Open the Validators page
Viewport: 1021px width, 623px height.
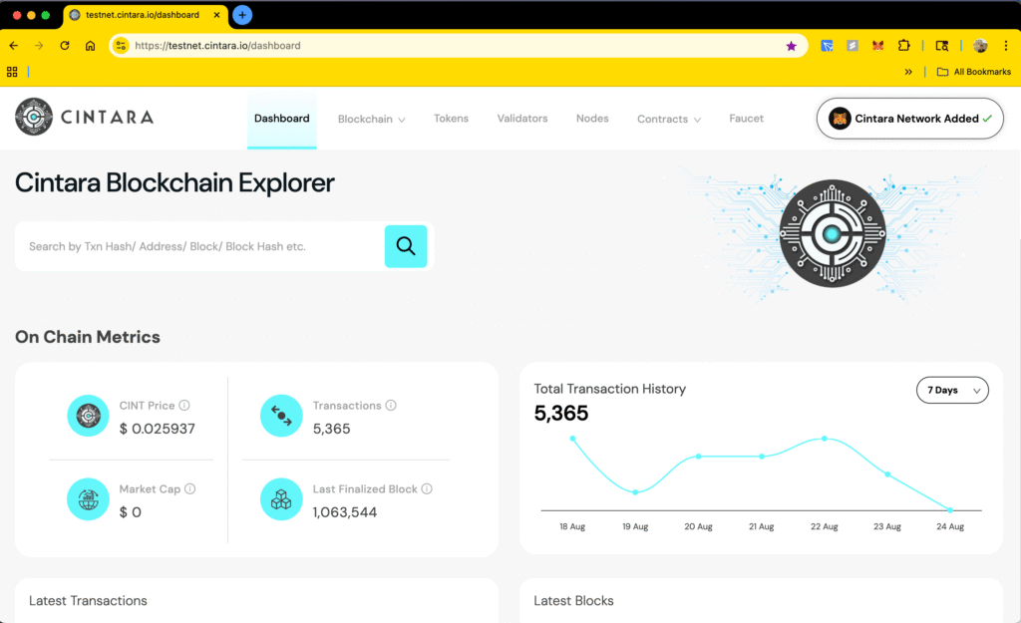pos(522,119)
